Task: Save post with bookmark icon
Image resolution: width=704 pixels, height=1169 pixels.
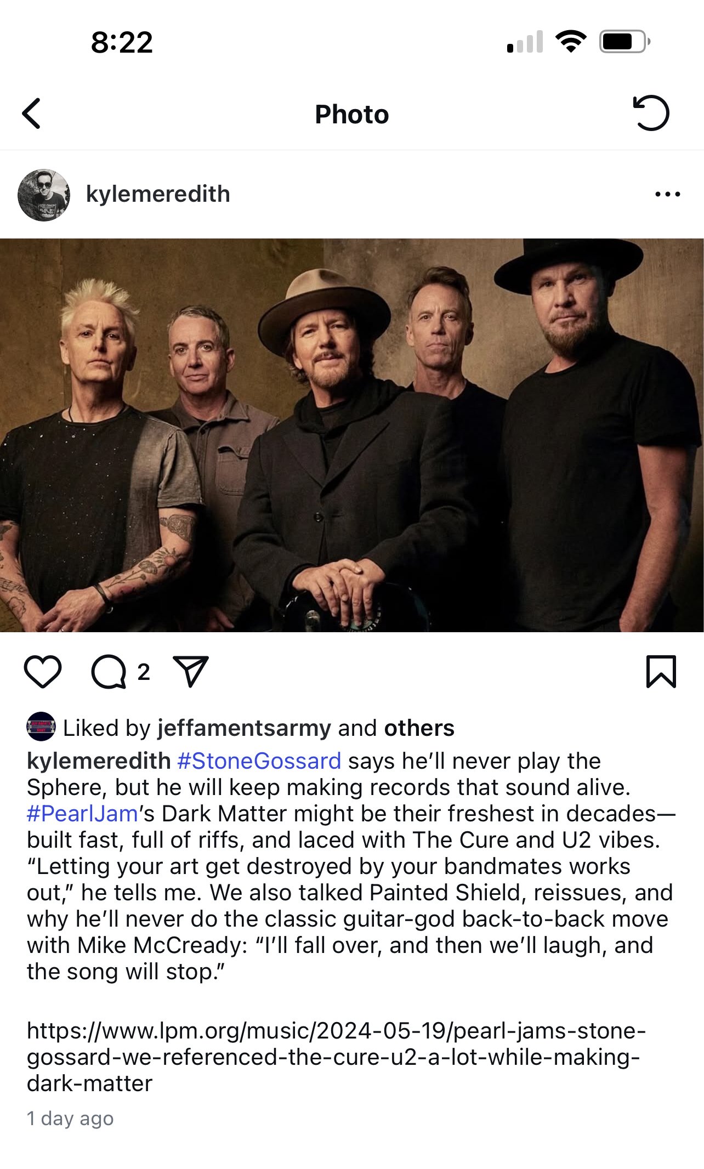Action: 661,671
